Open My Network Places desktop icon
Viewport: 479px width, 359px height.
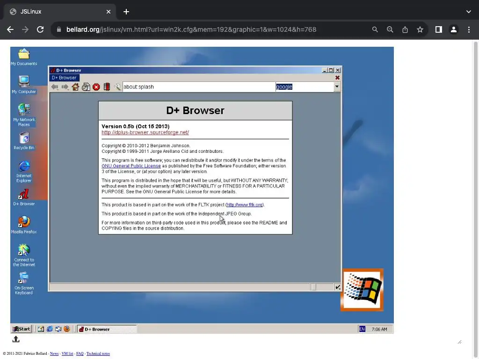tap(24, 115)
